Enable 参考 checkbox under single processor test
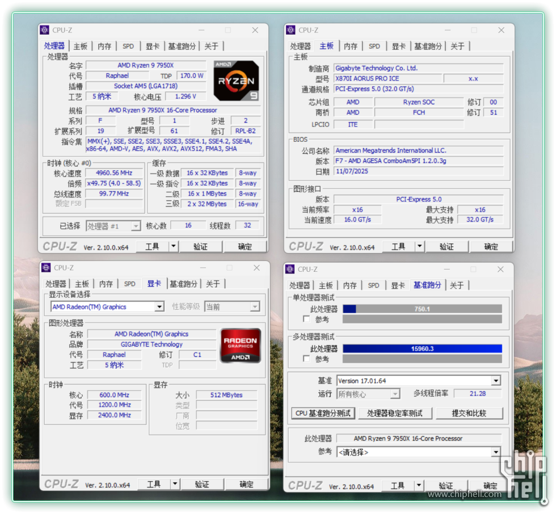 307,319
